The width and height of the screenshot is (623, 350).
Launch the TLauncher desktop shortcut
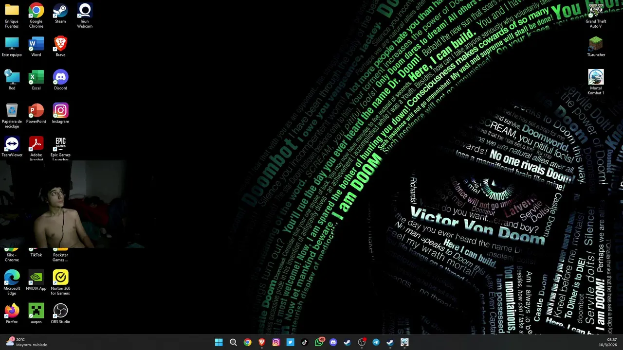pyautogui.click(x=596, y=47)
